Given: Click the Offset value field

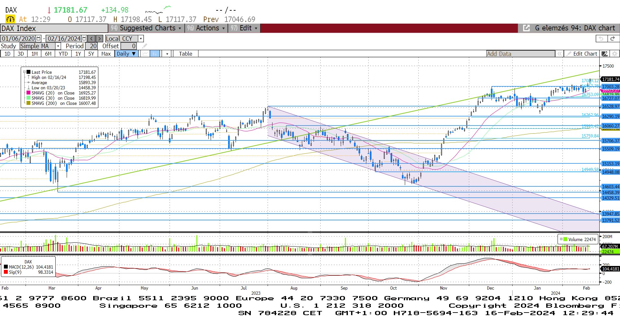Looking at the screenshot, I should (129, 46).
